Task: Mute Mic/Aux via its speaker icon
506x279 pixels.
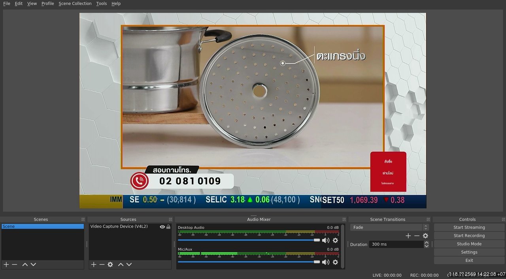Action: (x=325, y=262)
